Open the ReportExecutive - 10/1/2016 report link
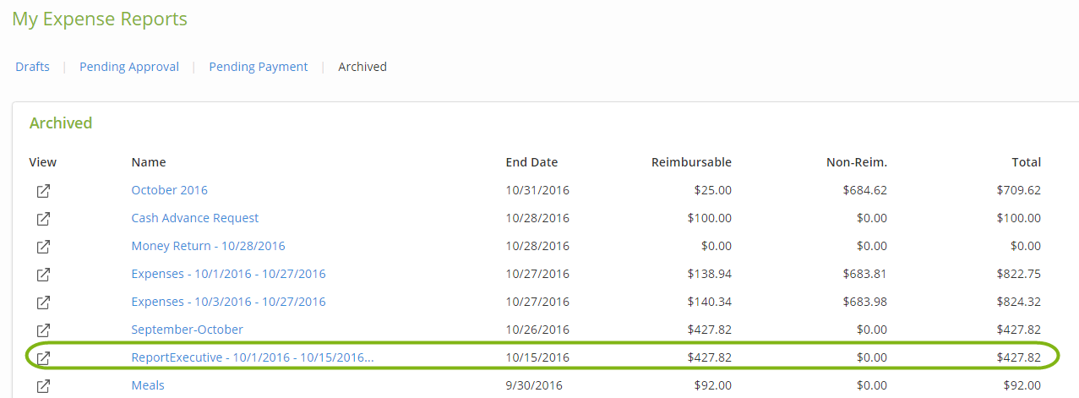 coord(253,357)
